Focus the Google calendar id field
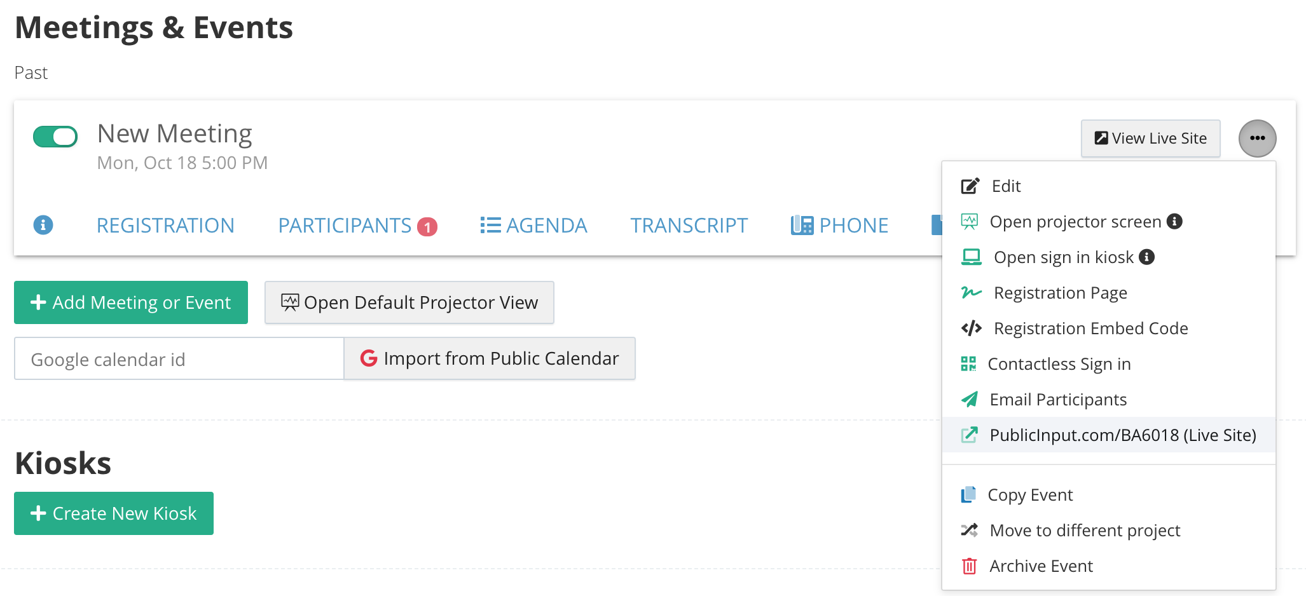 click(x=179, y=359)
